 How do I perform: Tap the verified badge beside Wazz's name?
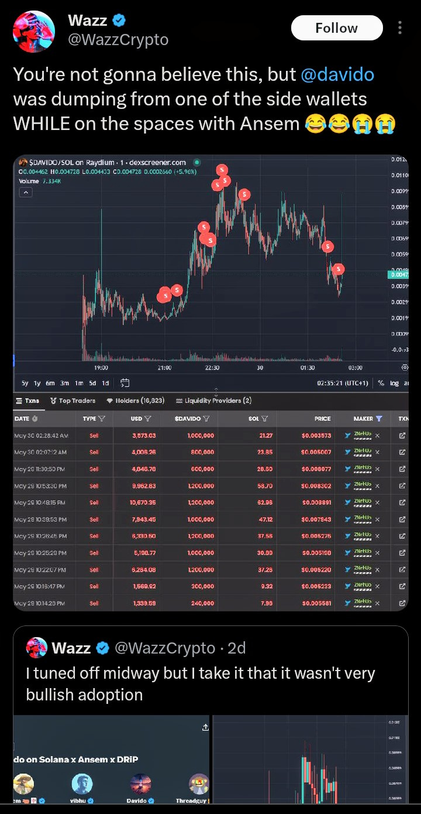point(119,20)
